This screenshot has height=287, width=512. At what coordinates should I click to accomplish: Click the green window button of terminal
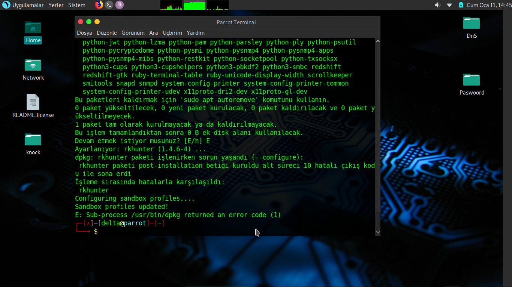[89, 22]
